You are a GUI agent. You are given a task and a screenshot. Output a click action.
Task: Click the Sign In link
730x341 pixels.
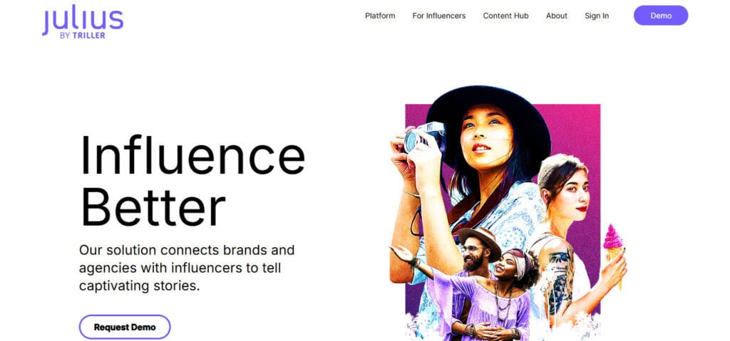[597, 16]
